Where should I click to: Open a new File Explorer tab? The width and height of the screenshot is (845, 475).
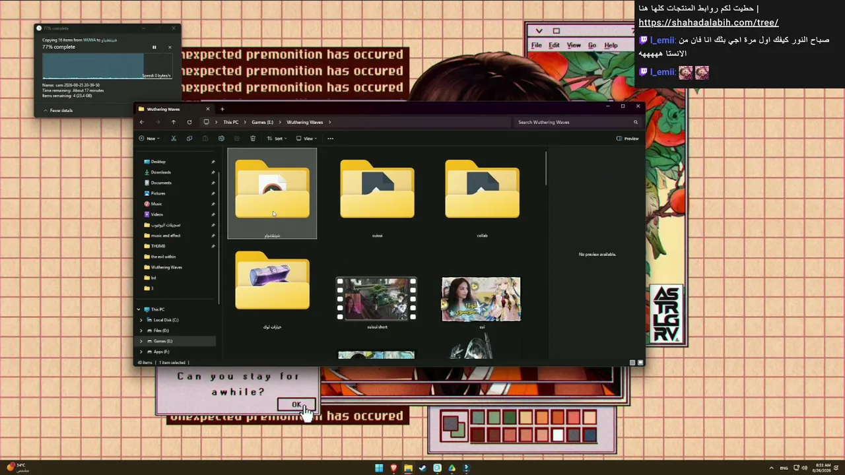(x=222, y=109)
